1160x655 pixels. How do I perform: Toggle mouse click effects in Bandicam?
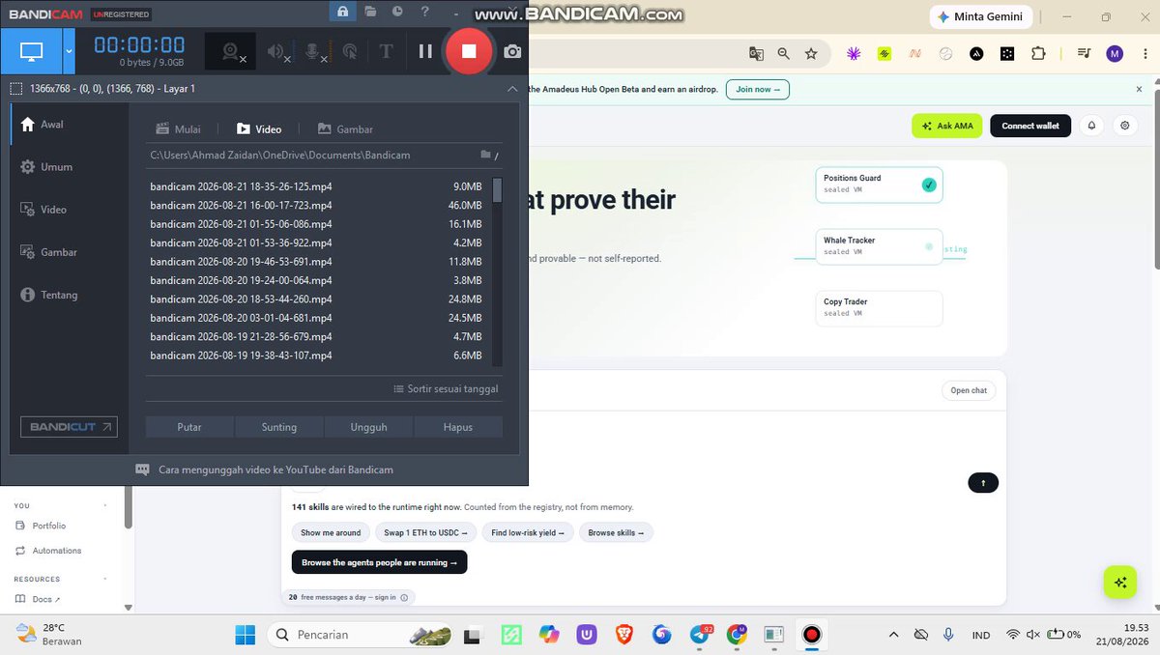(349, 52)
